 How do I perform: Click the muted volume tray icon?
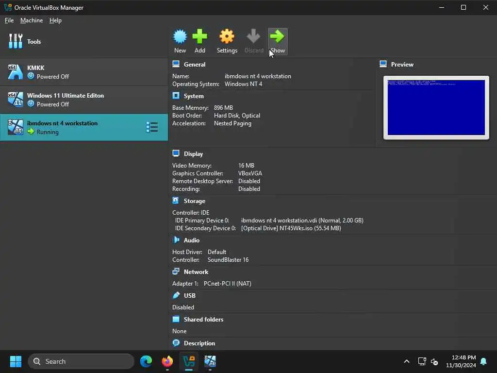point(434,361)
